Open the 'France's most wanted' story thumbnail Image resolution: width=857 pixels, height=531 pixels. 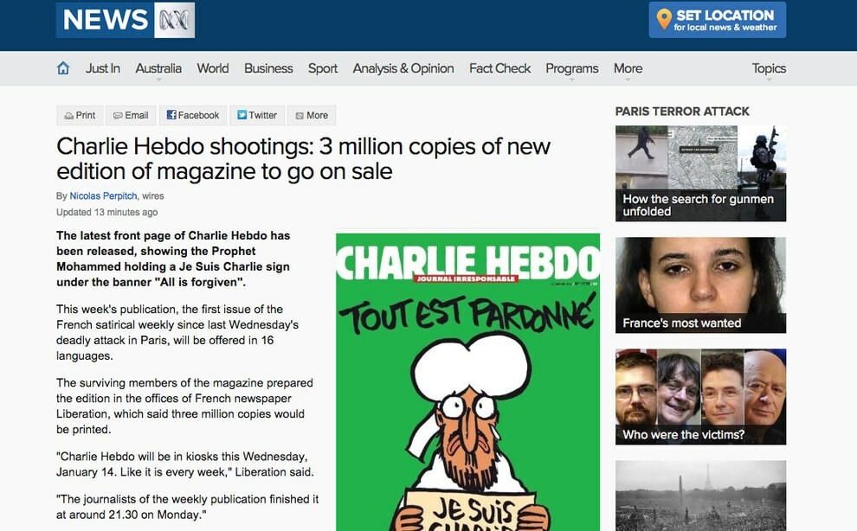coord(700,285)
